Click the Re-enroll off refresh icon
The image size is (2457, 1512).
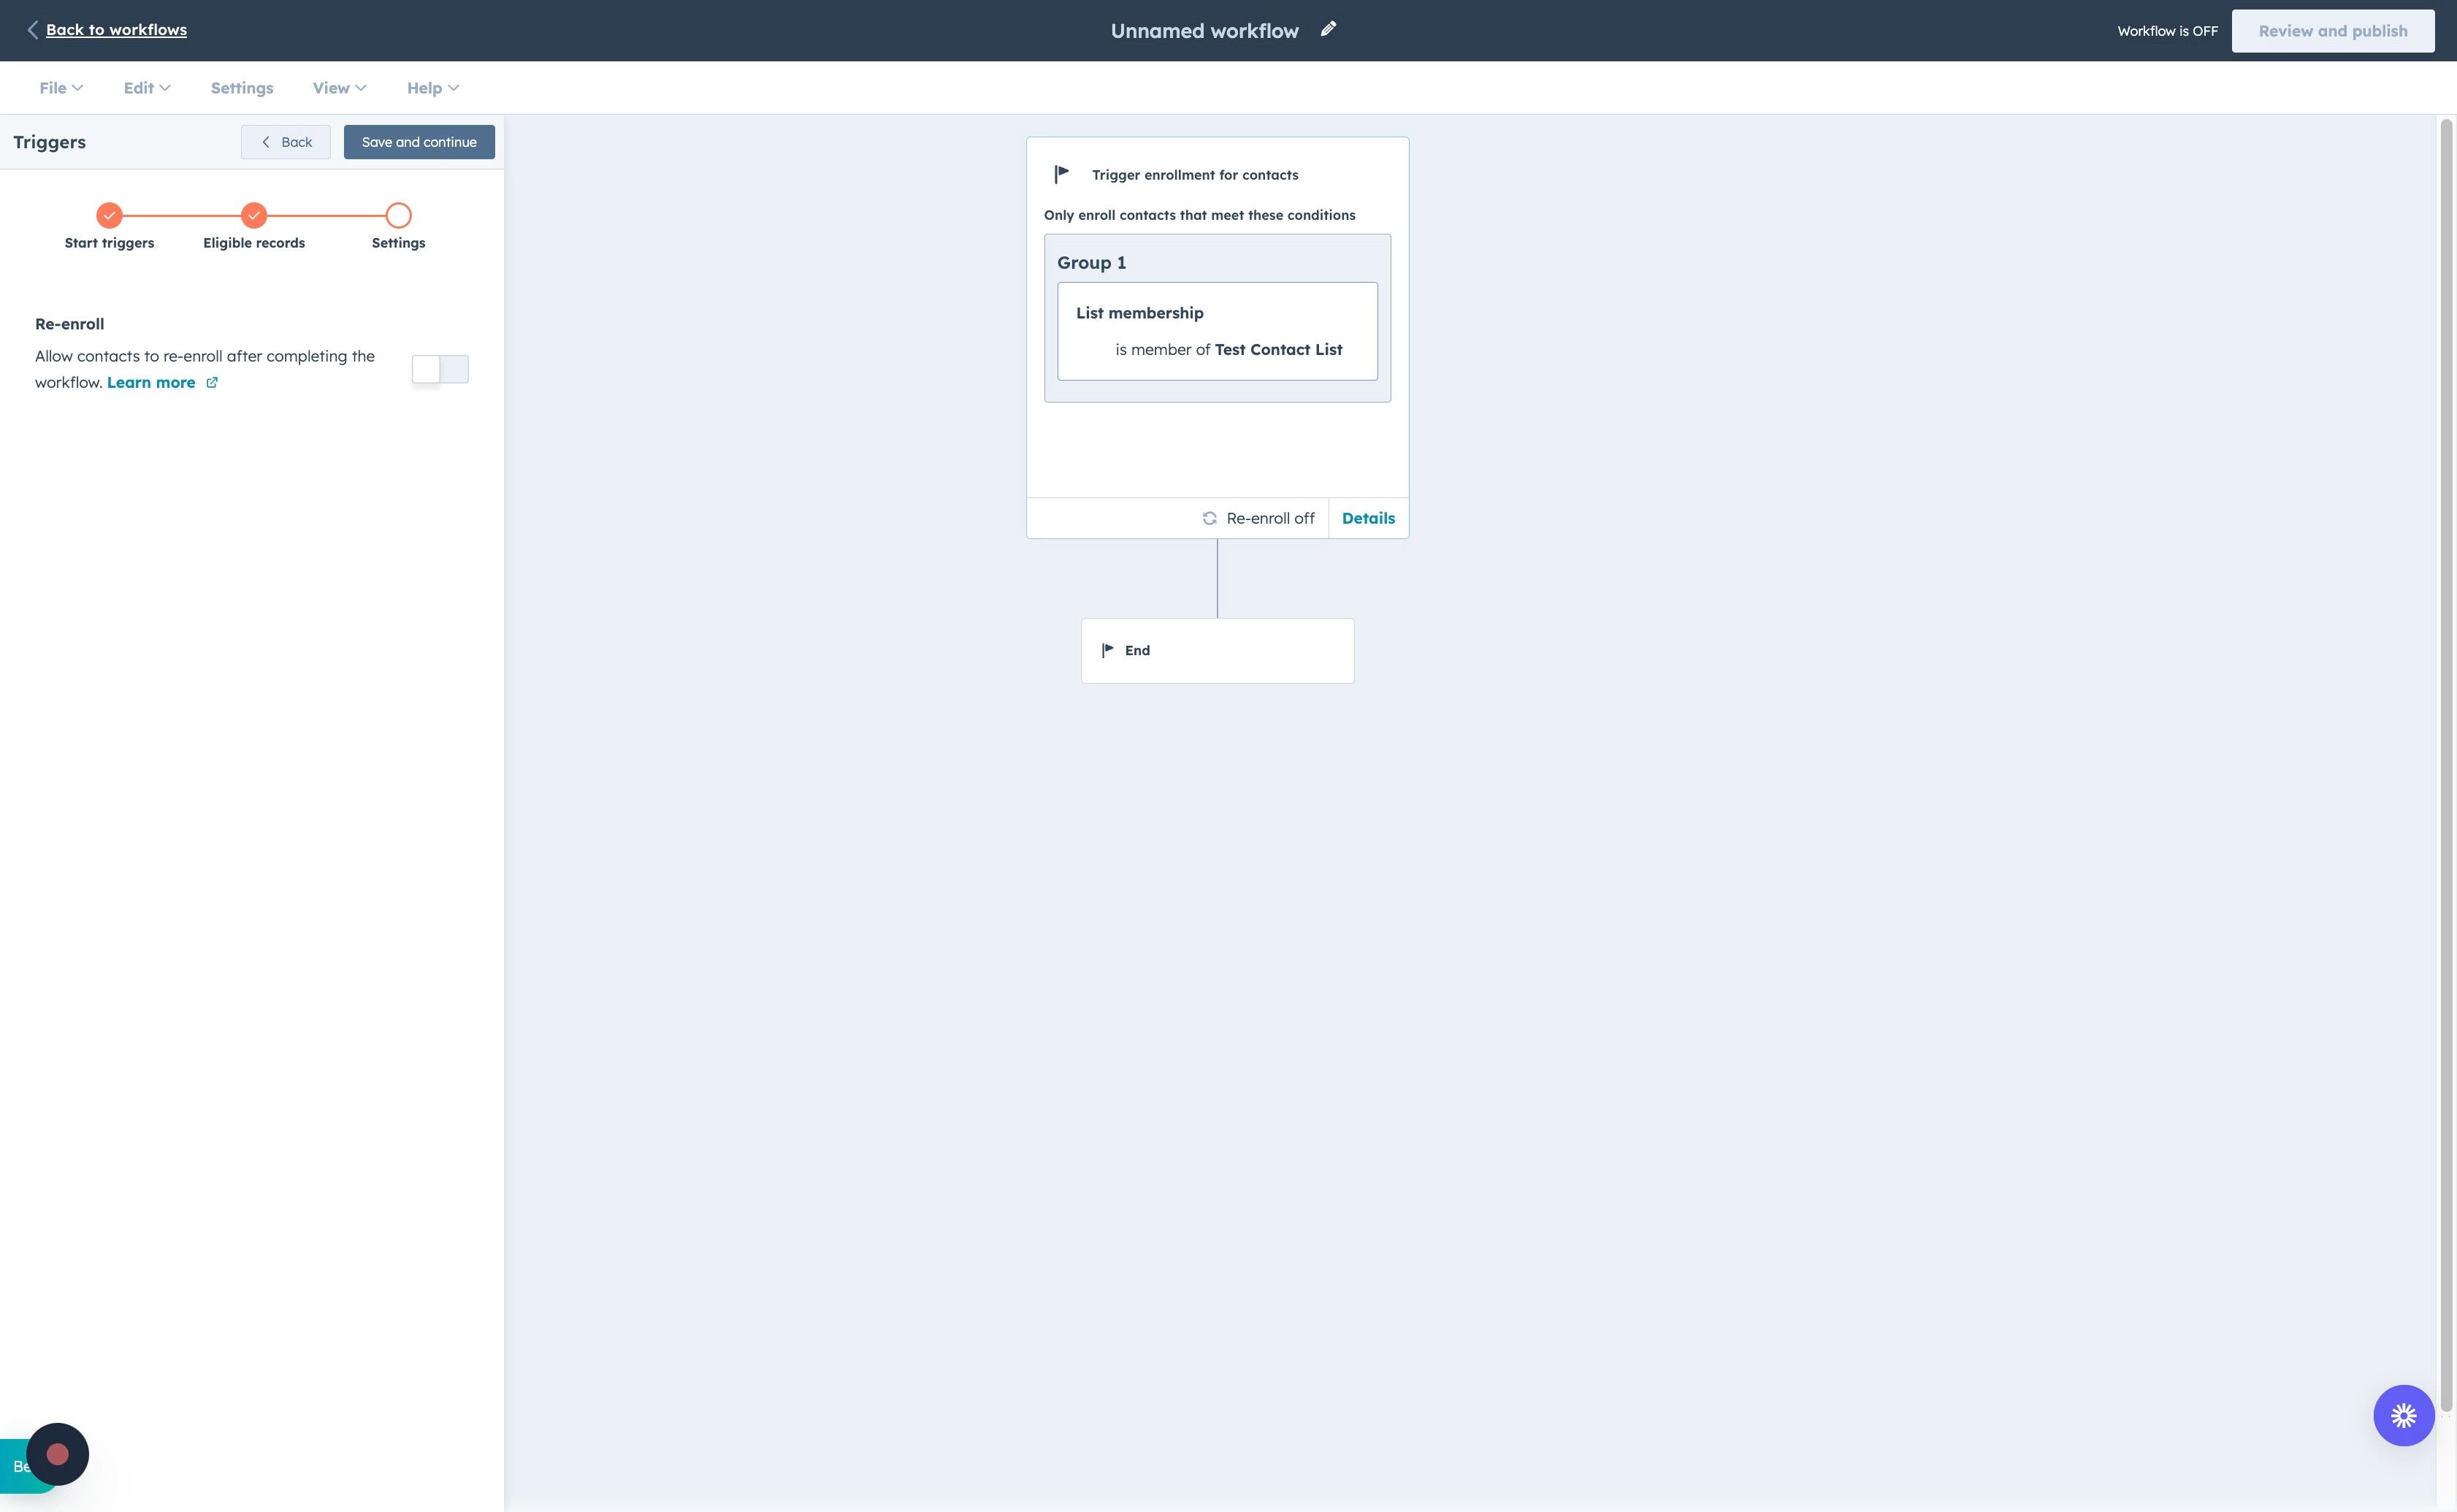[1209, 518]
